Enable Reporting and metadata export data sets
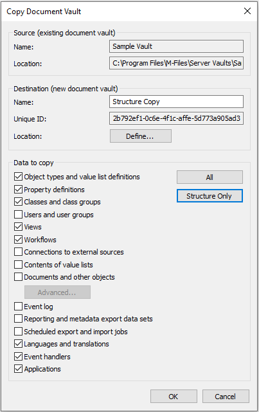The width and height of the screenshot is (259, 412). pos(18,319)
